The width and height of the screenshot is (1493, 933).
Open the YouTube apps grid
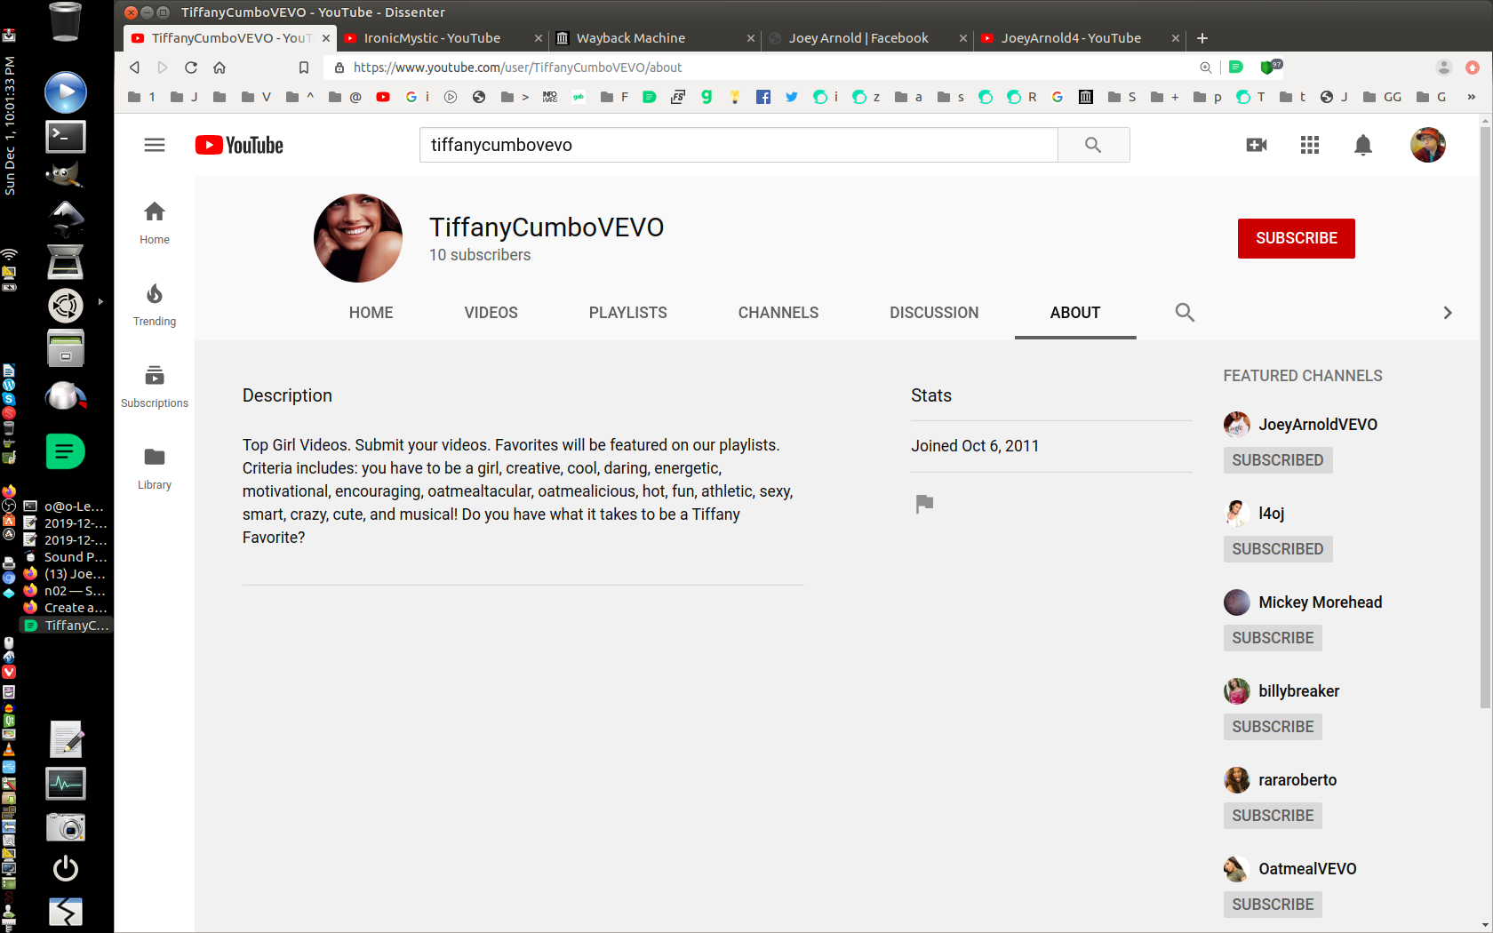point(1310,145)
